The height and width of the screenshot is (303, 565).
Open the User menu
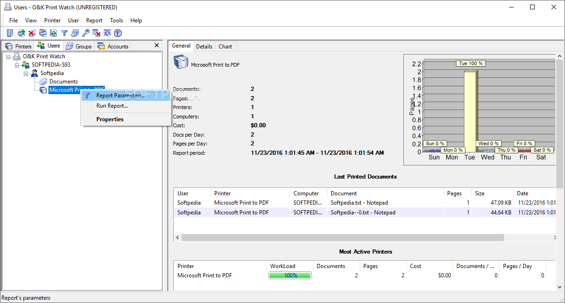point(74,21)
